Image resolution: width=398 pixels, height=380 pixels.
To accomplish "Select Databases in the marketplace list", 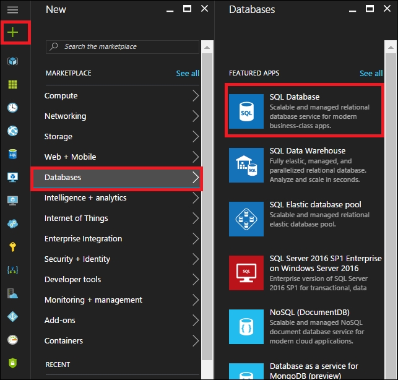I will click(117, 178).
